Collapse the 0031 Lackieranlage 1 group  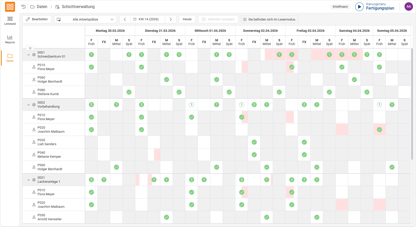(x=29, y=180)
